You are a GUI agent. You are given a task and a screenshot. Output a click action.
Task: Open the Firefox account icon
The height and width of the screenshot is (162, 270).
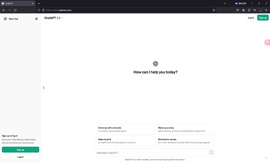pos(243,10)
